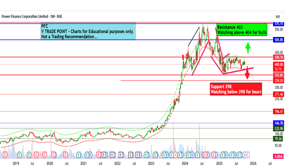Open the INR currency selector

278,17
